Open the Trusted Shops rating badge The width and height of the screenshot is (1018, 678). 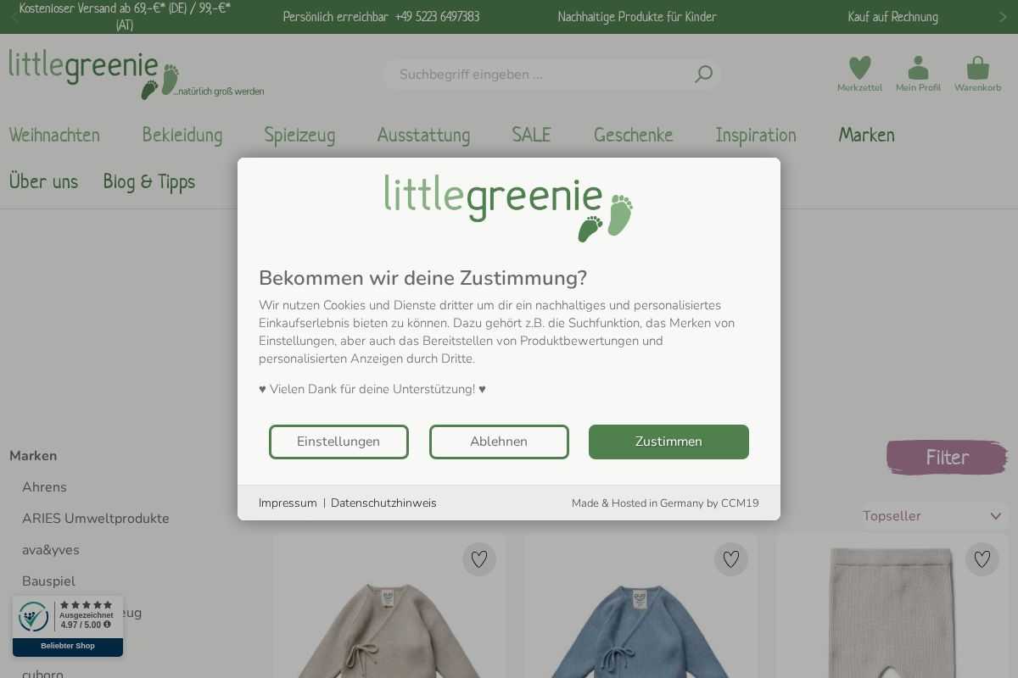coord(68,625)
